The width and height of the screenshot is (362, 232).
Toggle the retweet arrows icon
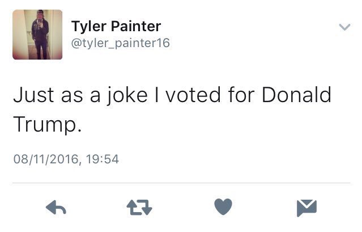tap(139, 209)
